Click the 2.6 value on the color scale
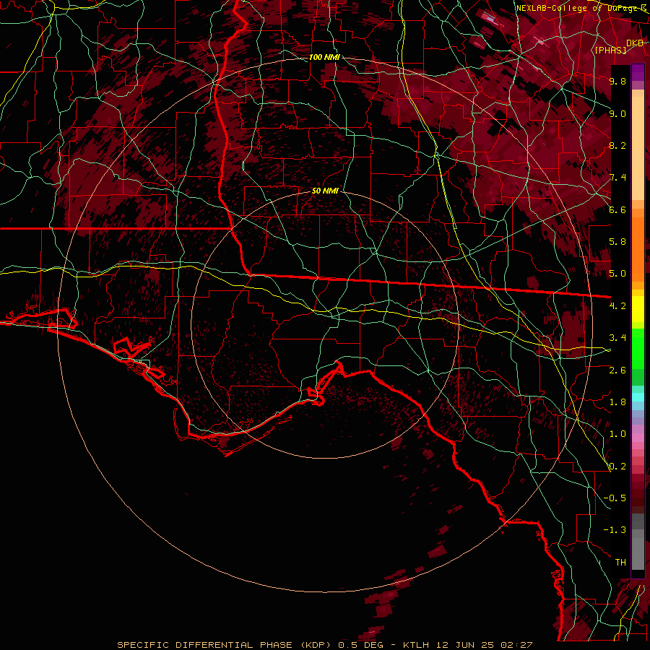This screenshot has width=650, height=650. (617, 370)
